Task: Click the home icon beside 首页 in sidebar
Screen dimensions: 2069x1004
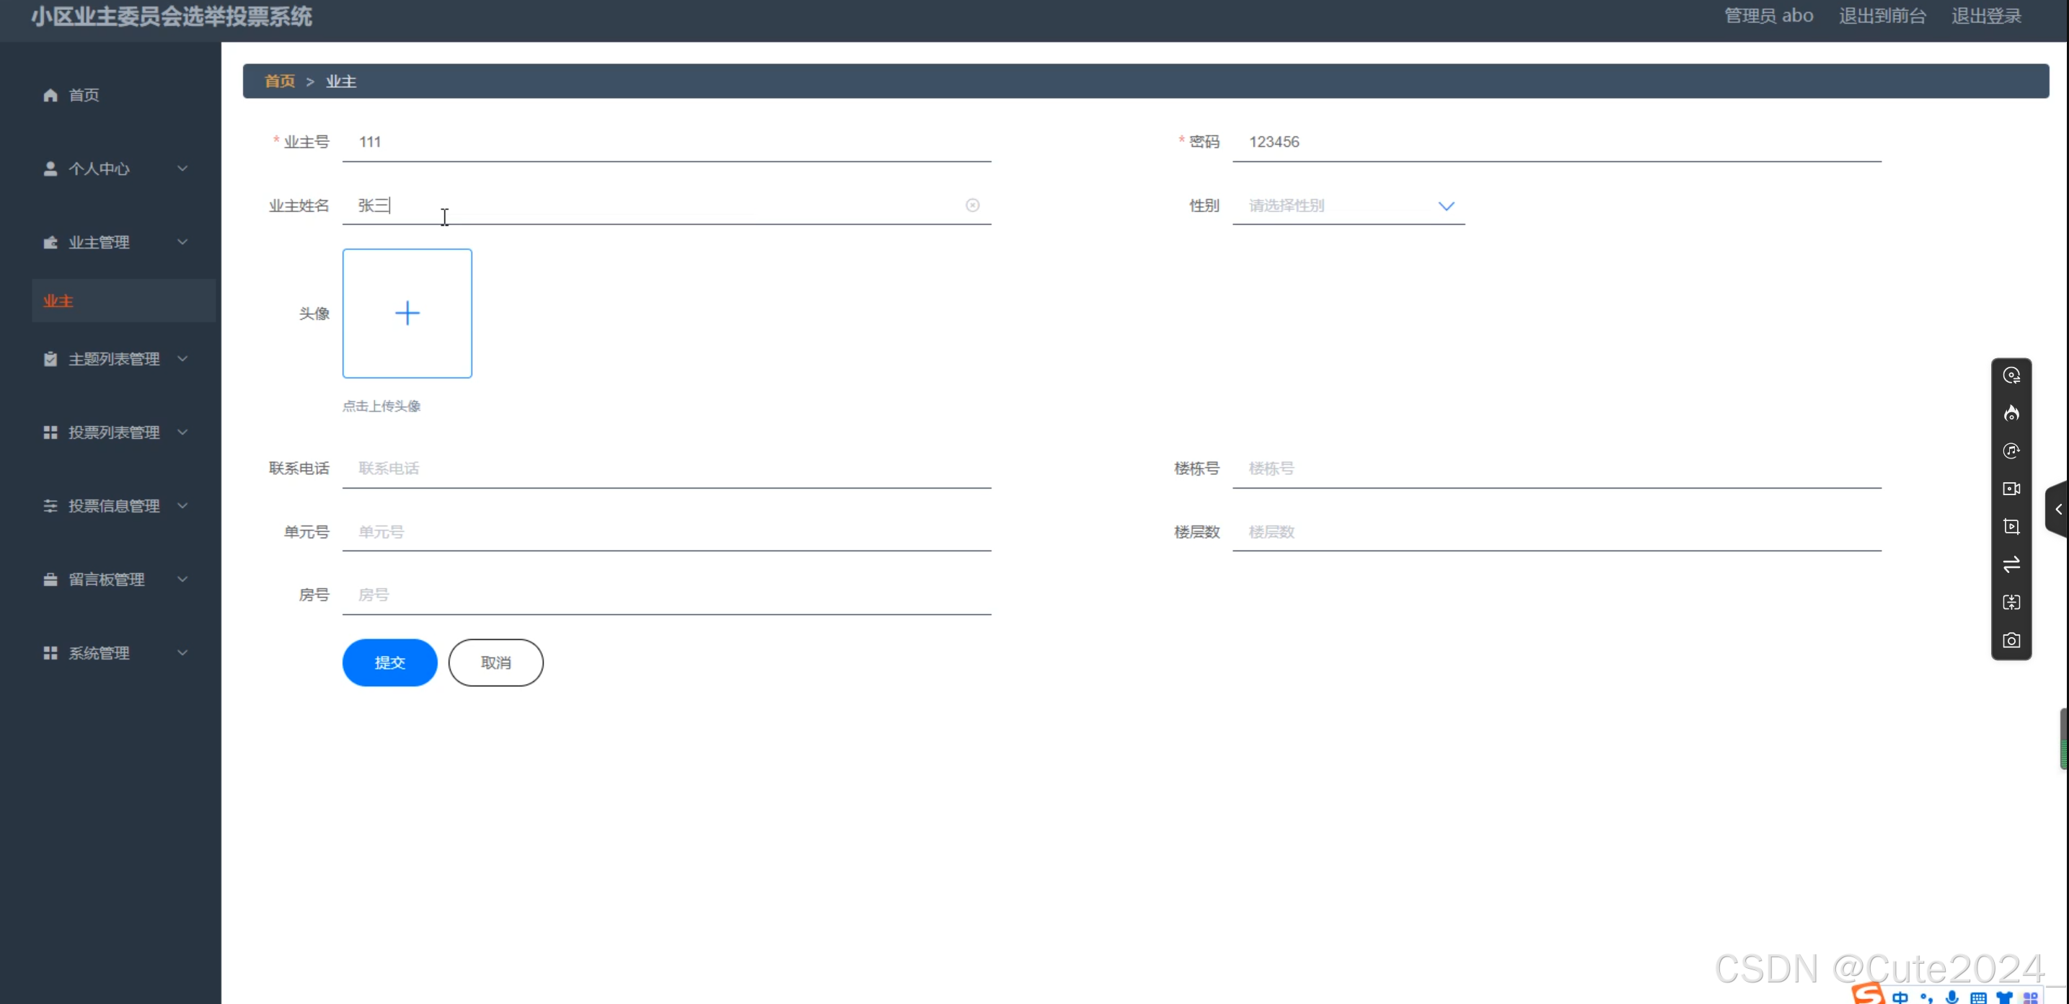Action: [50, 94]
